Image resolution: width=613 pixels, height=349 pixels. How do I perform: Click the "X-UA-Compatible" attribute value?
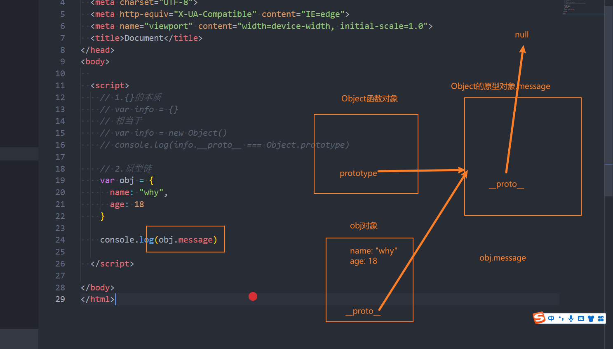(x=215, y=14)
